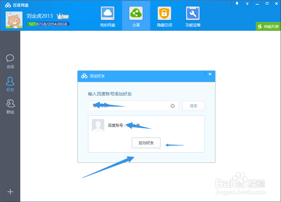The image size is (281, 202).
Task: Click the 百度账号 result label
Action: pyautogui.click(x=116, y=126)
